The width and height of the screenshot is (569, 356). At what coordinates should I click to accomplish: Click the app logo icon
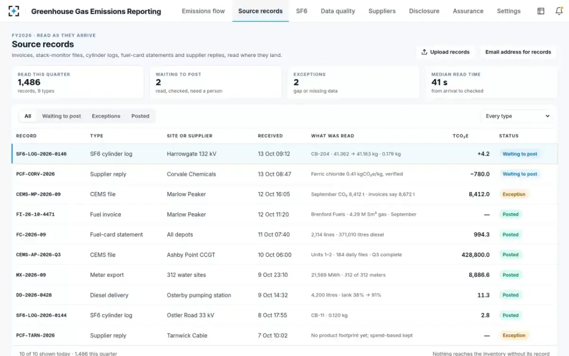click(x=14, y=11)
